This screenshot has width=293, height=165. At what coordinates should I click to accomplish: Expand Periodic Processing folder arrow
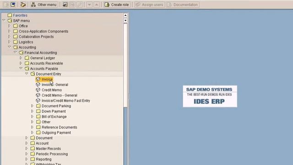27,154
